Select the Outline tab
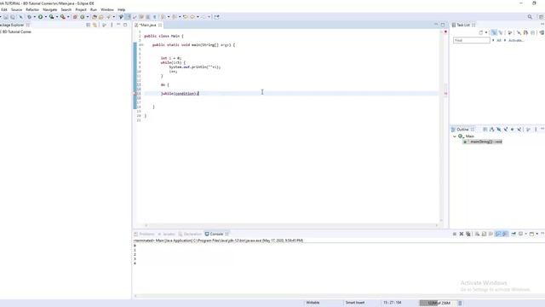 (462, 130)
